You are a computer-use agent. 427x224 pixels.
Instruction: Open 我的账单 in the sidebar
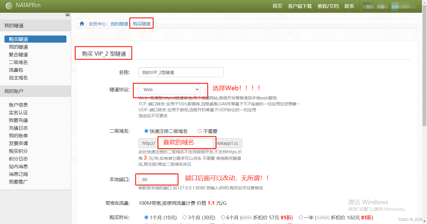click(x=18, y=136)
